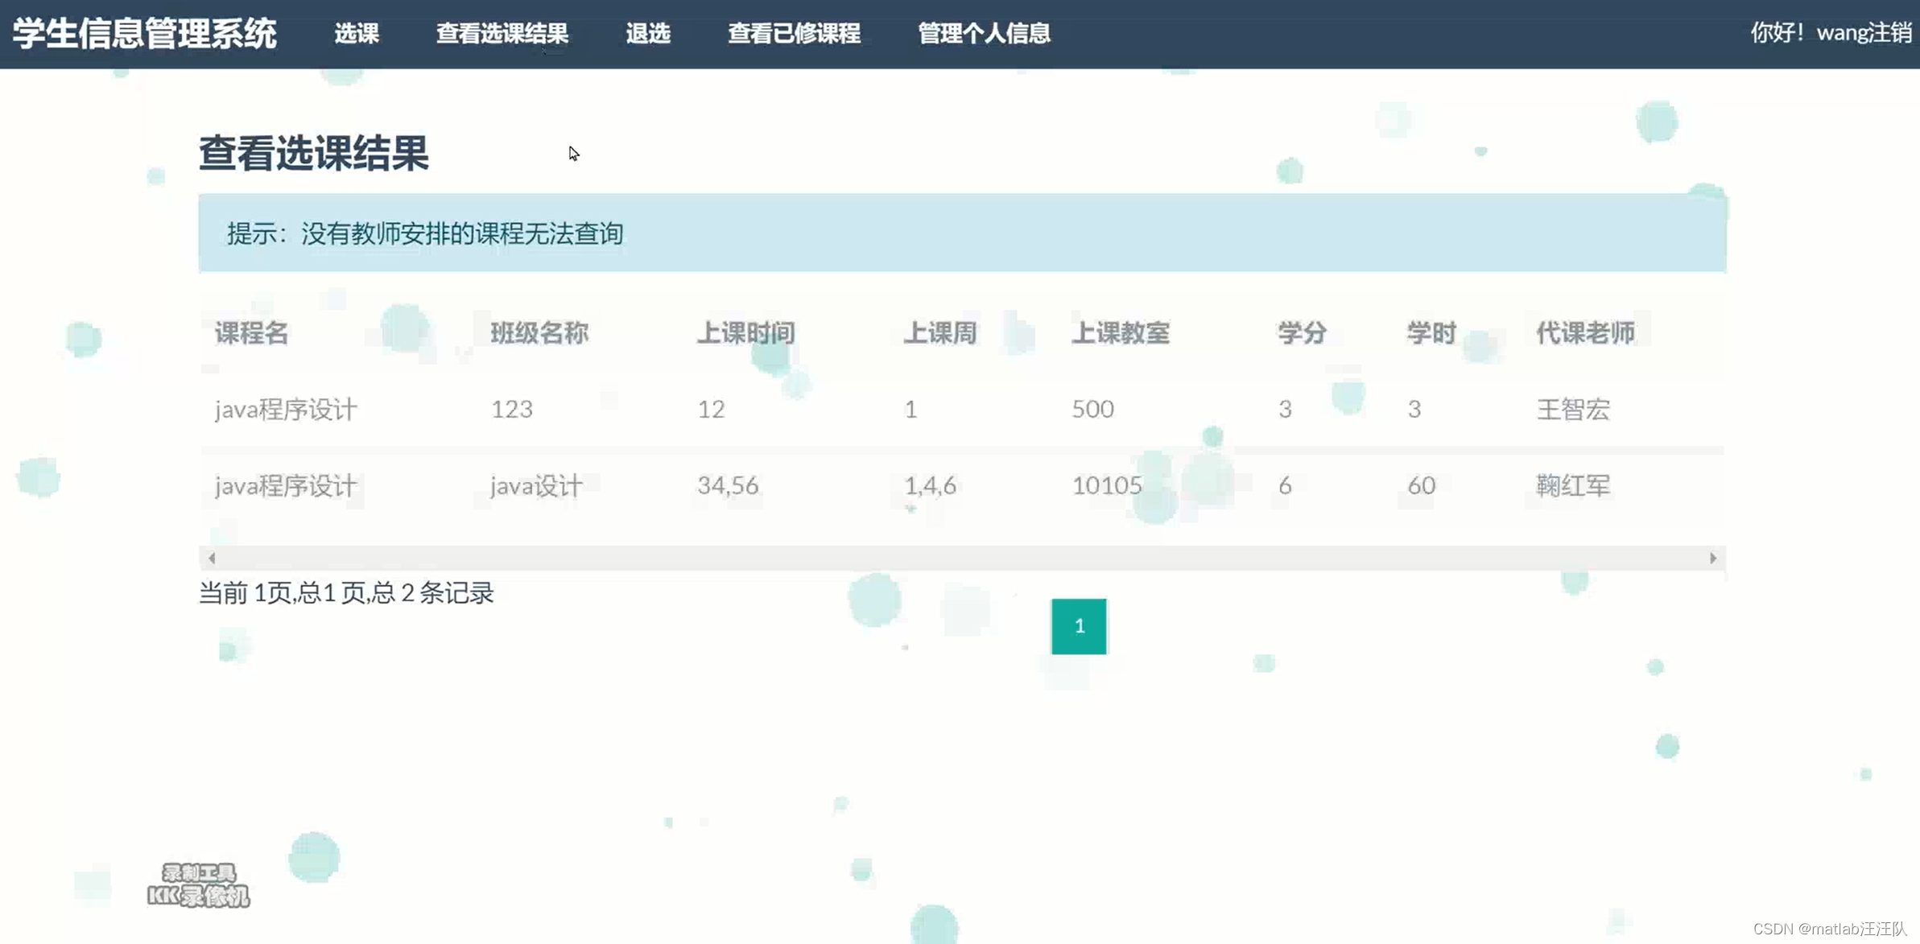Viewport: 1920px width, 944px height.
Task: Open the 退选 menu item
Action: pos(648,33)
